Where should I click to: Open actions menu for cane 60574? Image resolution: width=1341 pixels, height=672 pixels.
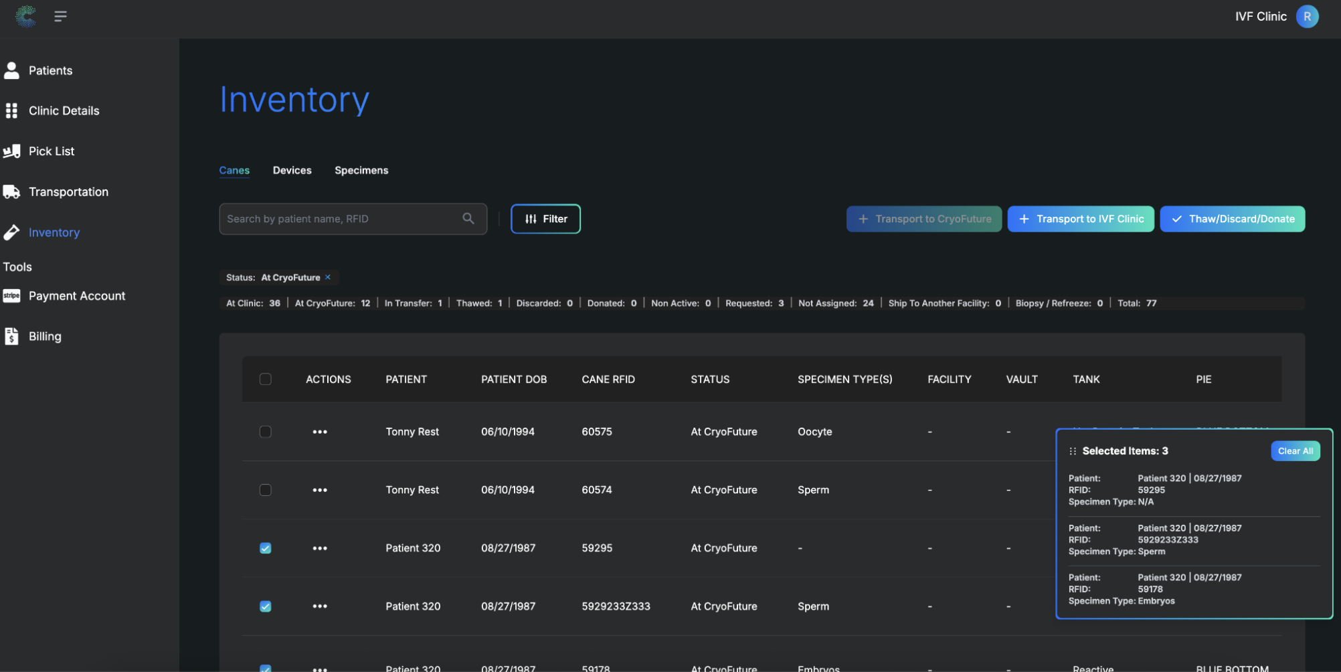coord(320,489)
